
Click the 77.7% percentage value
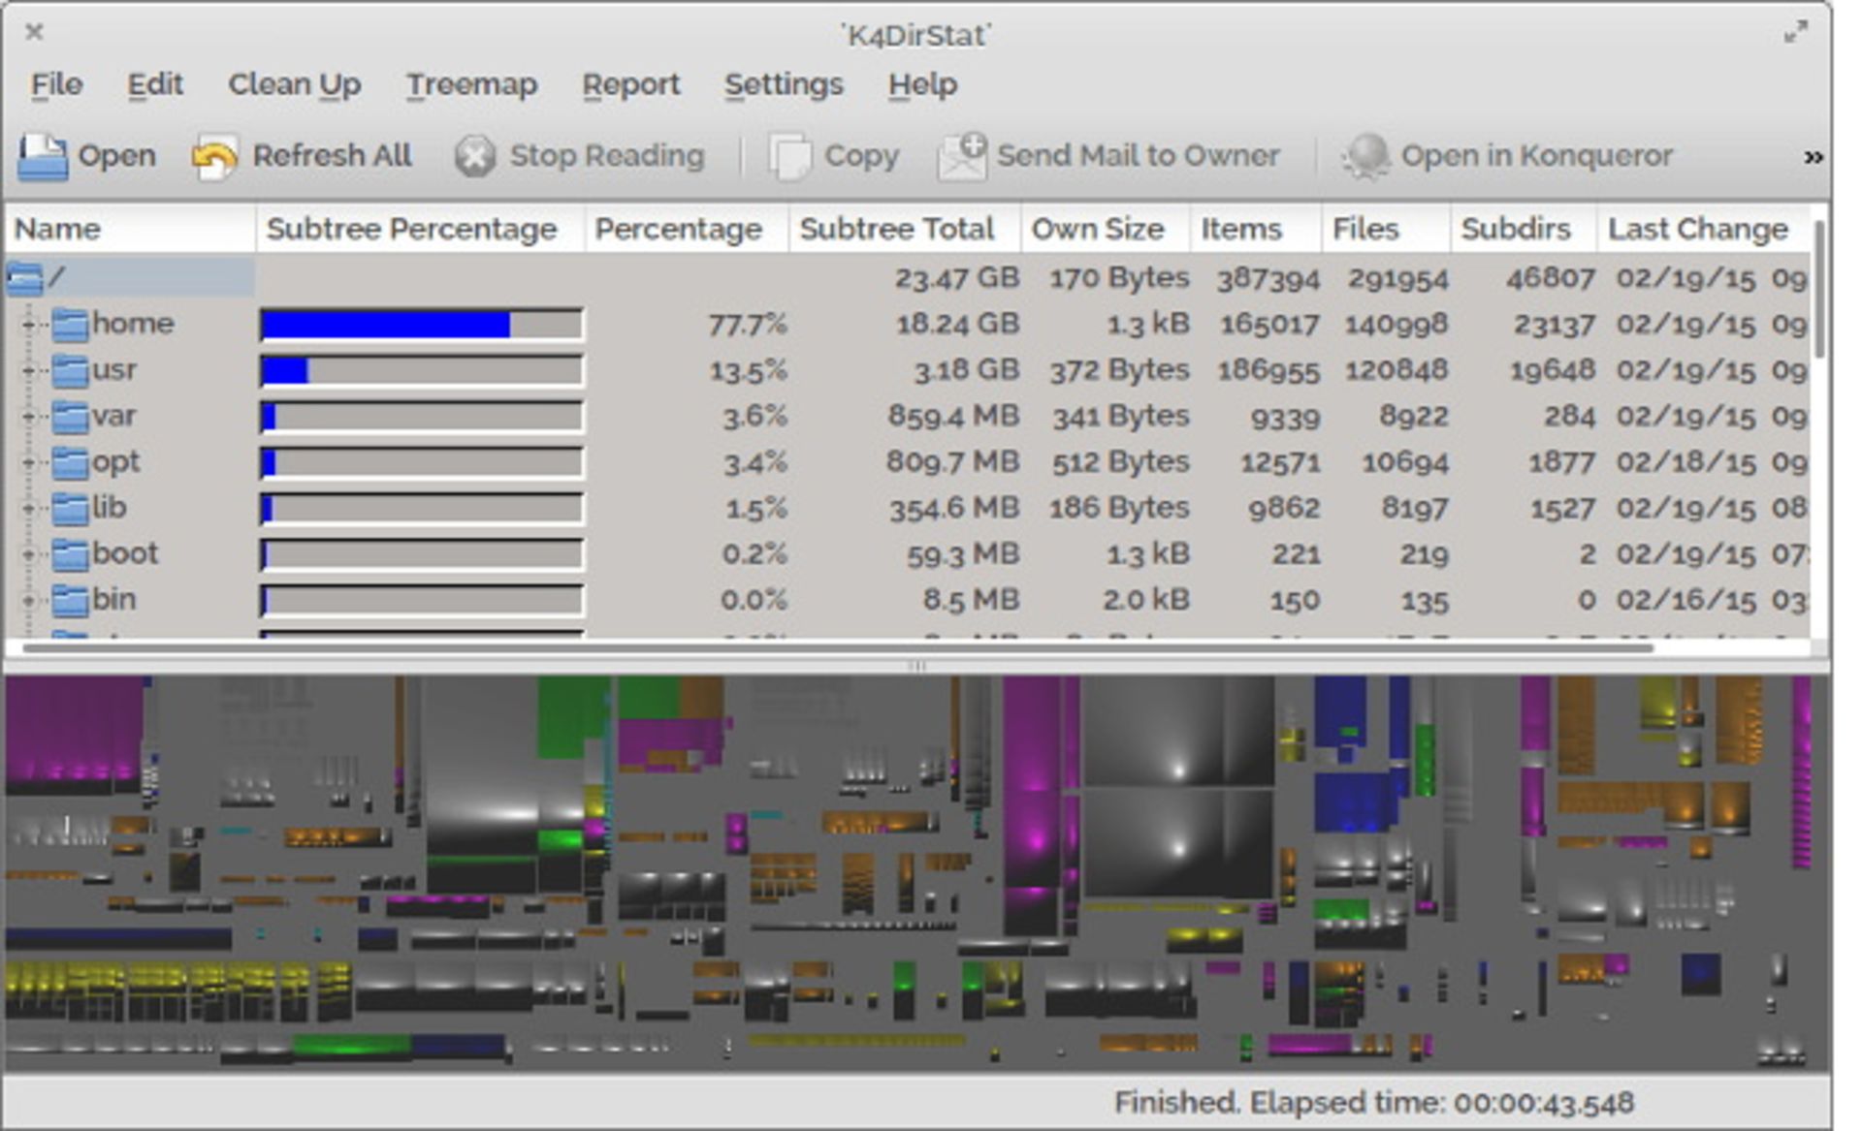click(748, 325)
